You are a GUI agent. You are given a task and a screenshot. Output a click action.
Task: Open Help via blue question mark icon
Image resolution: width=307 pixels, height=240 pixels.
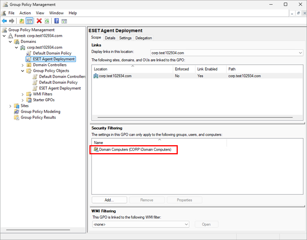[56, 21]
